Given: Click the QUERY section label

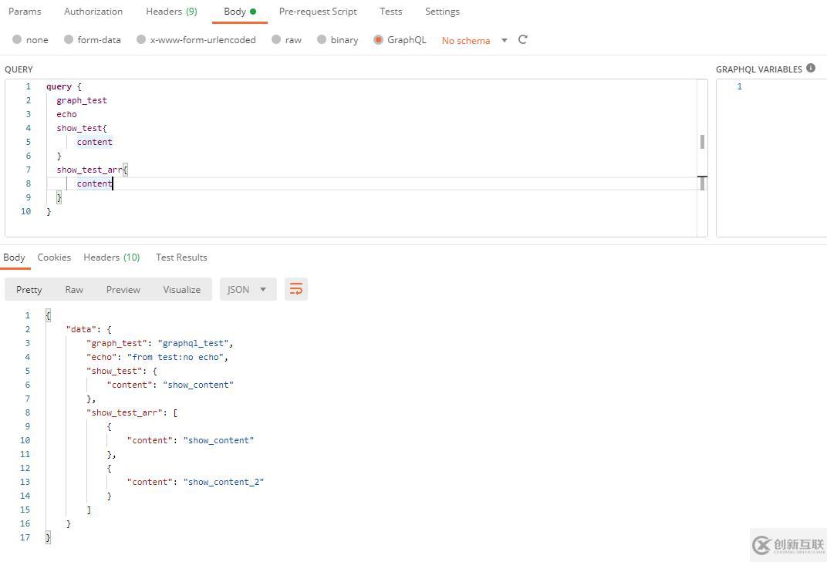Looking at the screenshot, I should tap(19, 69).
